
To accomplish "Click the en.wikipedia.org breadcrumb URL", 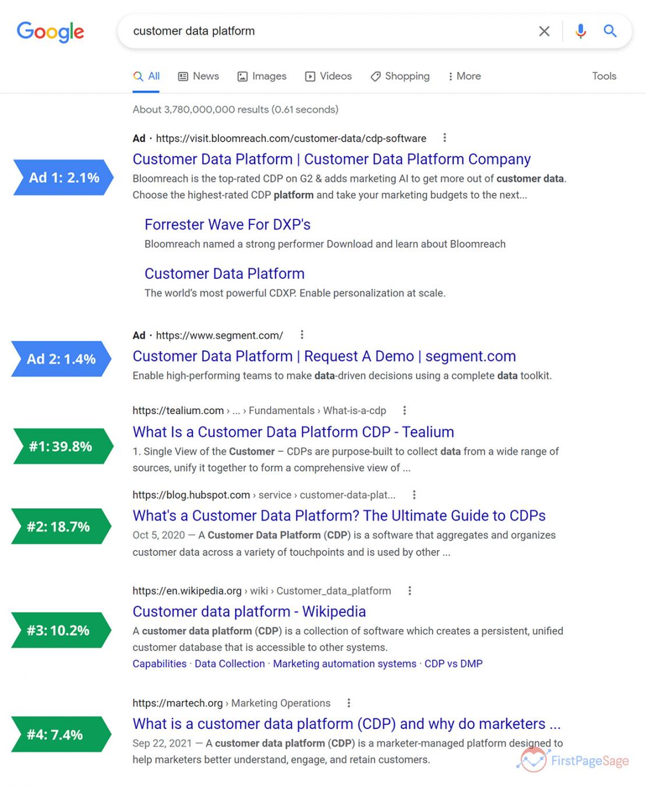I will (x=262, y=591).
